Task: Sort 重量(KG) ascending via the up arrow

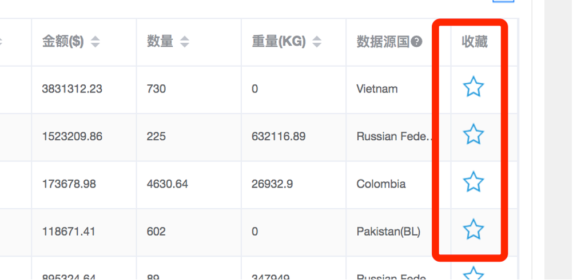Action: 317,38
